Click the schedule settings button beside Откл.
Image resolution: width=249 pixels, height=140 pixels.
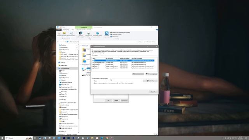150,81
